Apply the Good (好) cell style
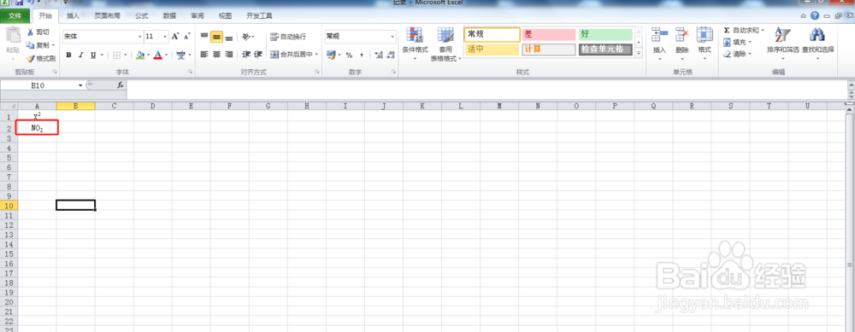 coord(605,34)
